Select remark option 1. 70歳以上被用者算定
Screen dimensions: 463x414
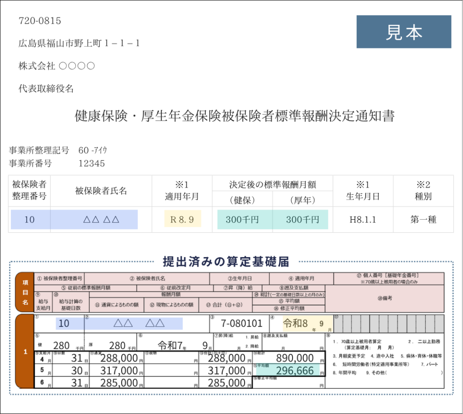coord(357,341)
